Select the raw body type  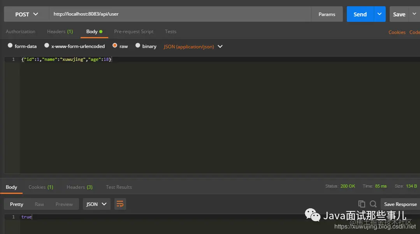(115, 45)
